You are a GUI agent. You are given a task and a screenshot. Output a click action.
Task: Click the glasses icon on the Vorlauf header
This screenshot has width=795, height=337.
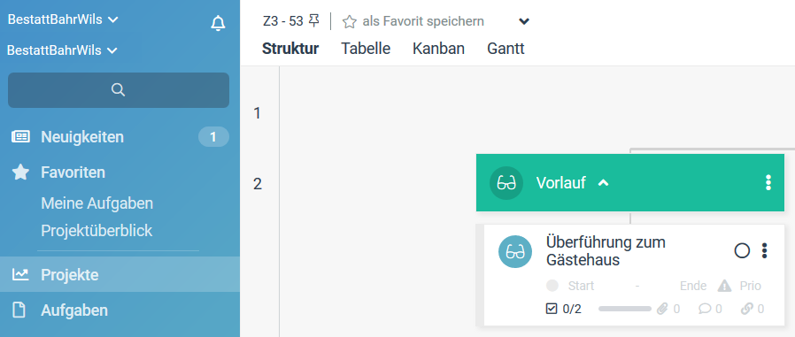pyautogui.click(x=506, y=182)
